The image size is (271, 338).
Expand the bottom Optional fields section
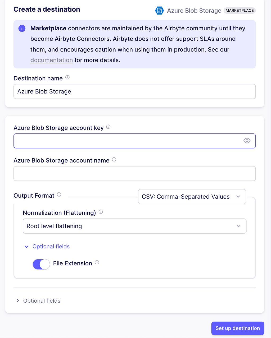(x=38, y=301)
